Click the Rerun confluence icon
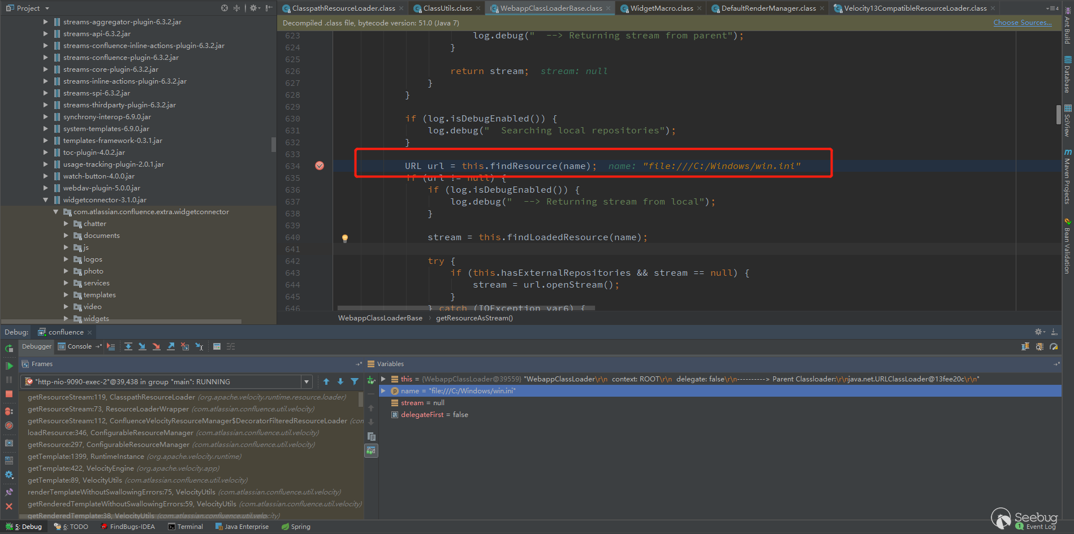Screen dimensions: 1074x534 9,349
